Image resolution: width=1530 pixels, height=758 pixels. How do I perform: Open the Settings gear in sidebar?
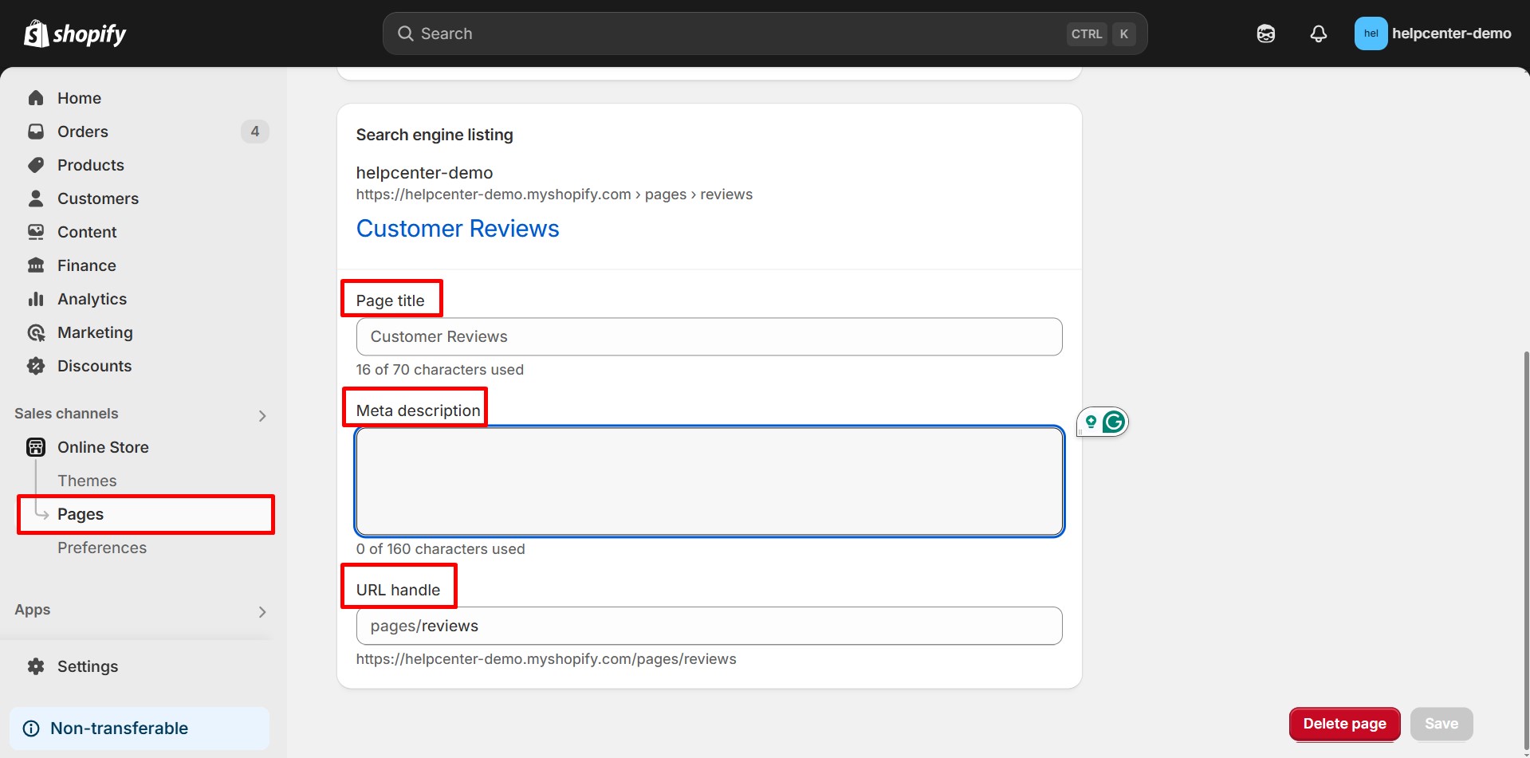tap(36, 666)
